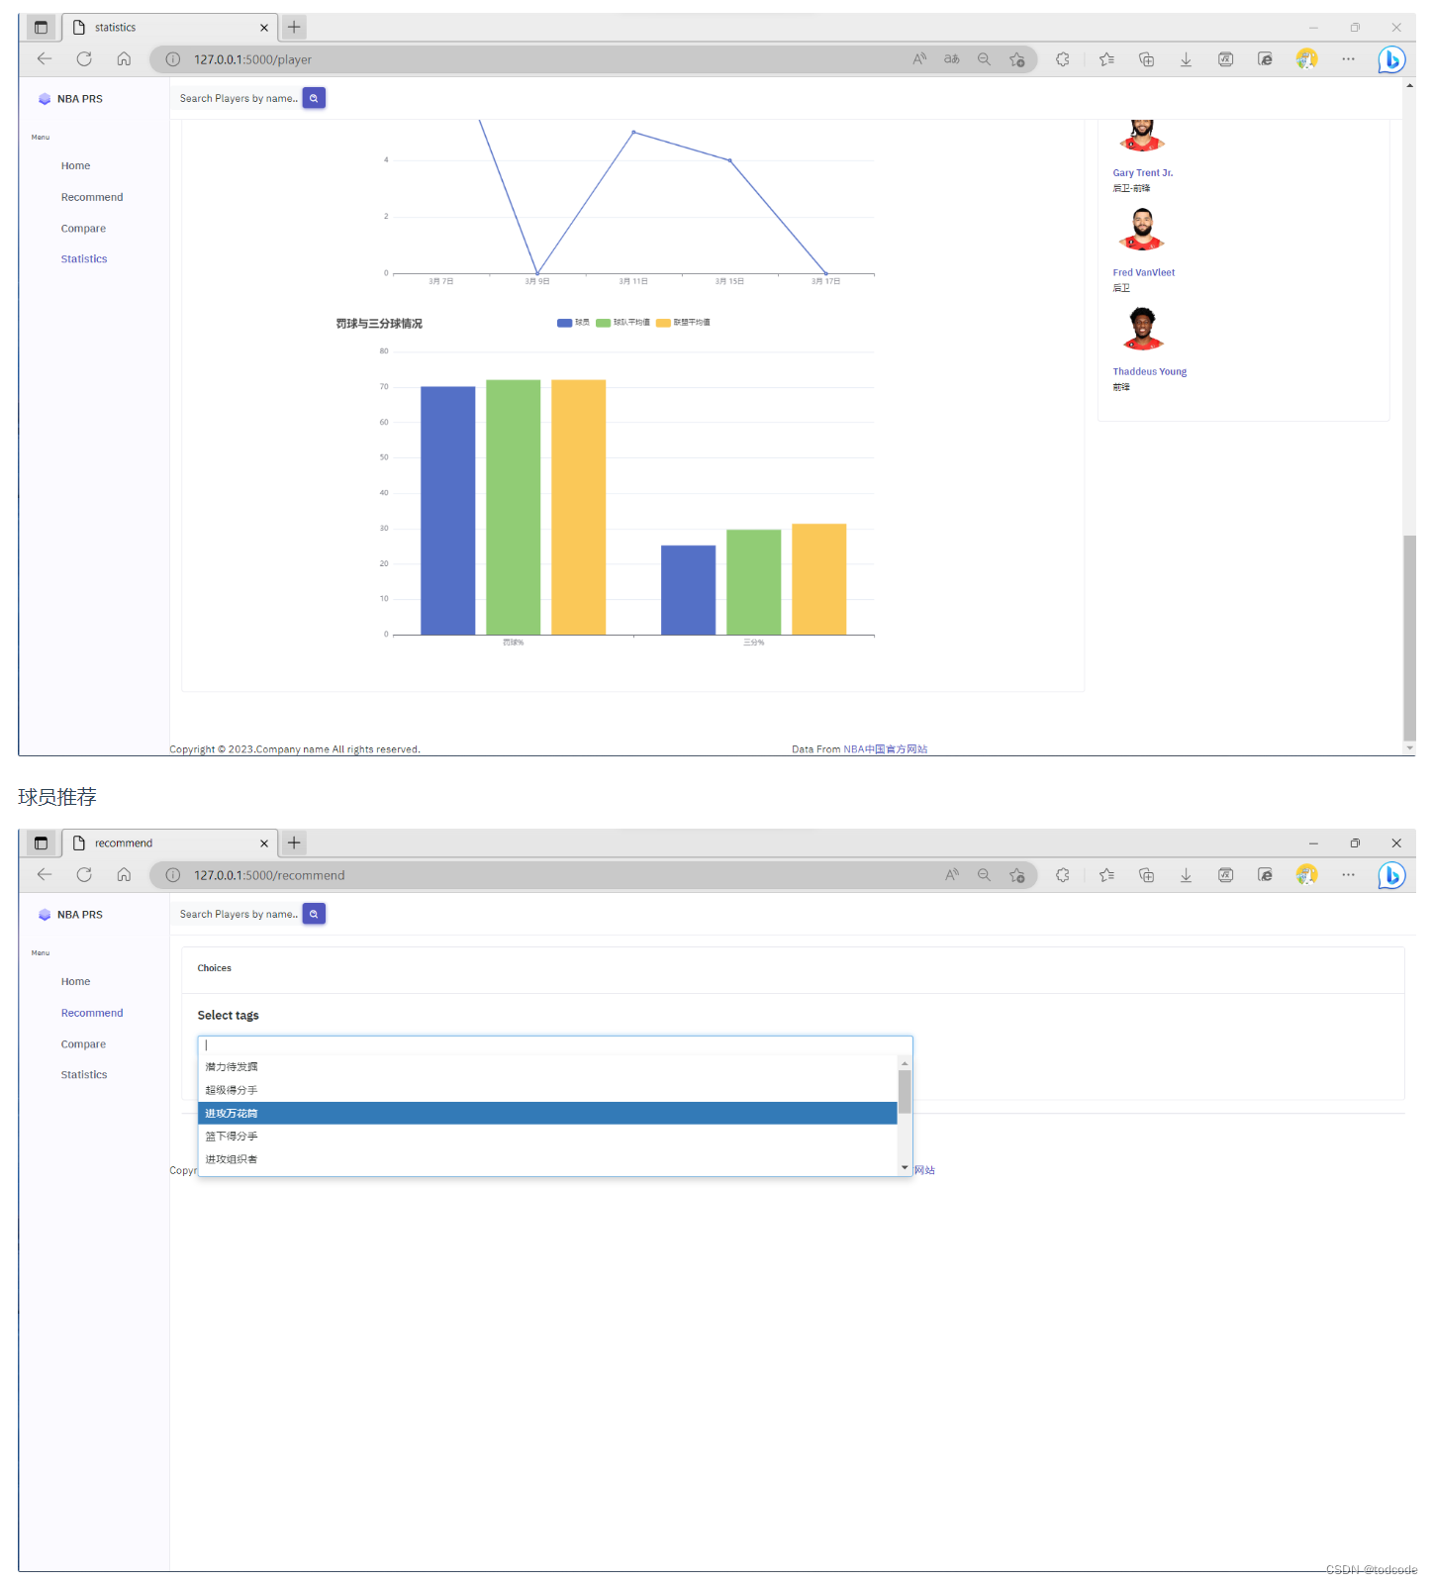
Task: Click the home icon in the recommend window
Action: coord(124,875)
